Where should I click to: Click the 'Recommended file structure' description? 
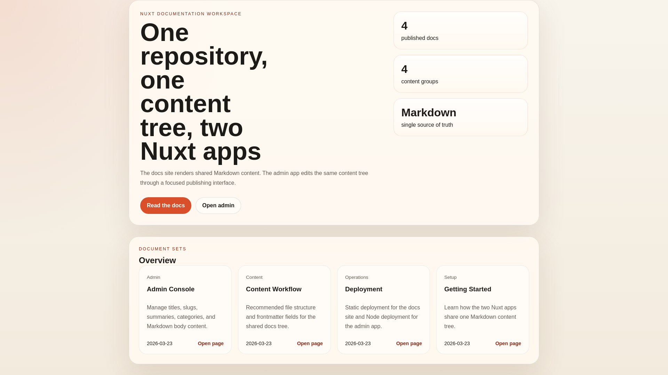281,317
